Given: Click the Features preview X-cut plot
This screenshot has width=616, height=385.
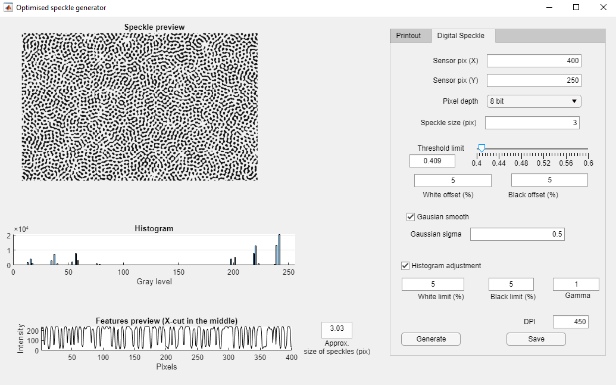Looking at the screenshot, I should click(167, 338).
